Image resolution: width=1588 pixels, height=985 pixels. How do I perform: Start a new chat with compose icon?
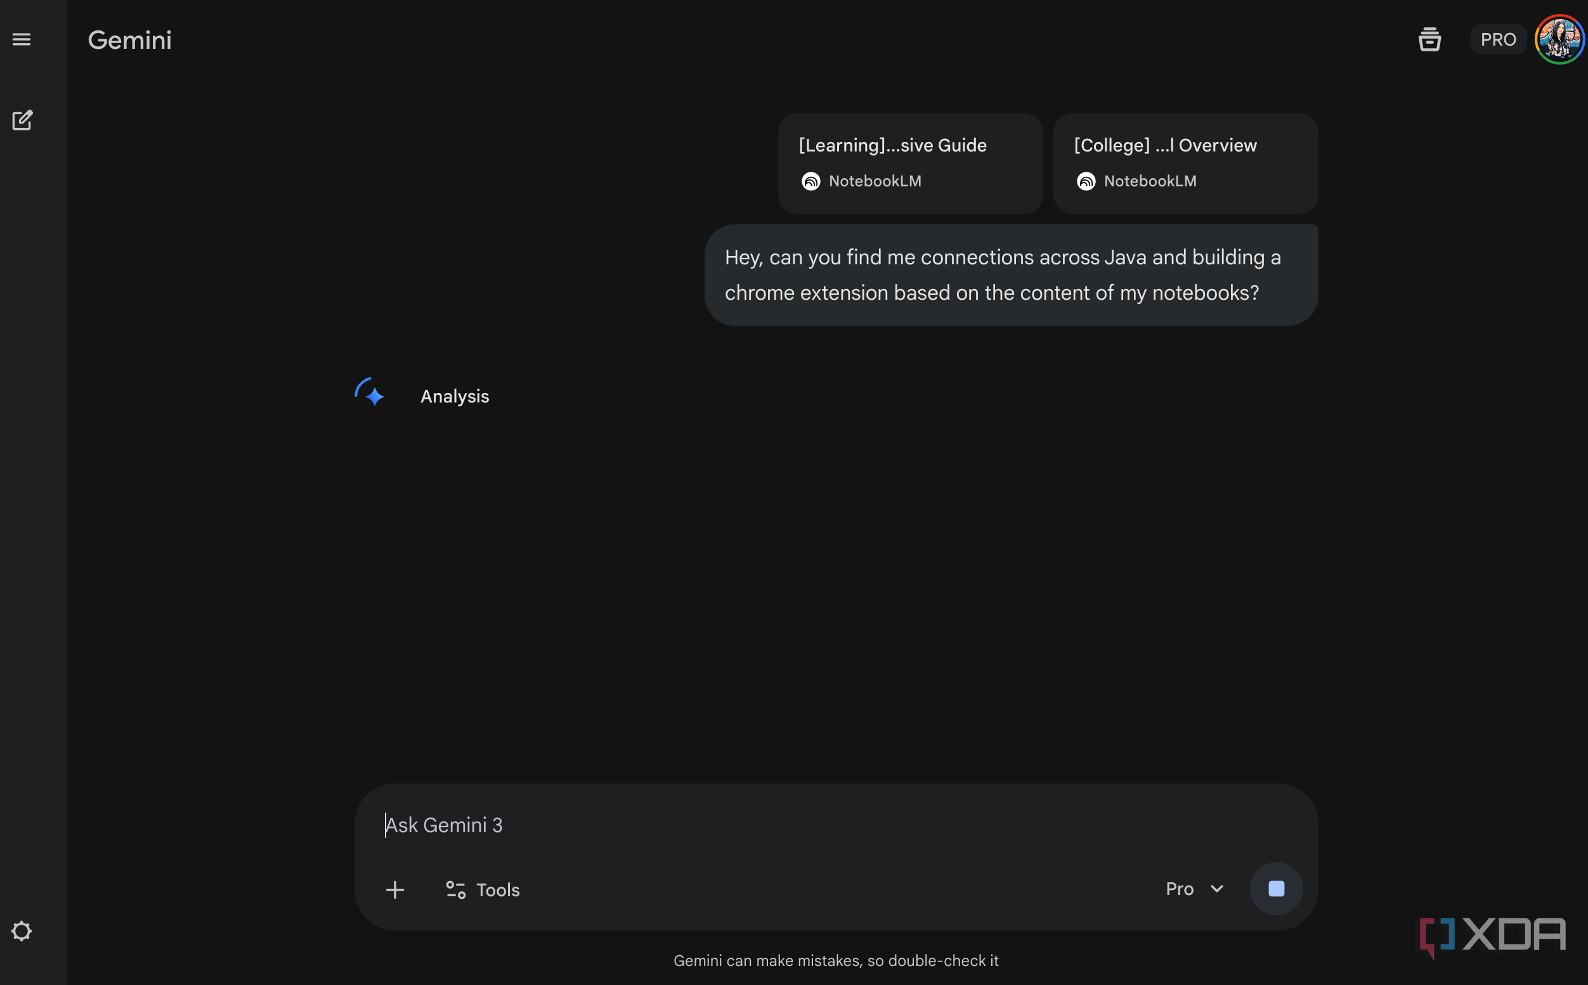[x=22, y=120]
